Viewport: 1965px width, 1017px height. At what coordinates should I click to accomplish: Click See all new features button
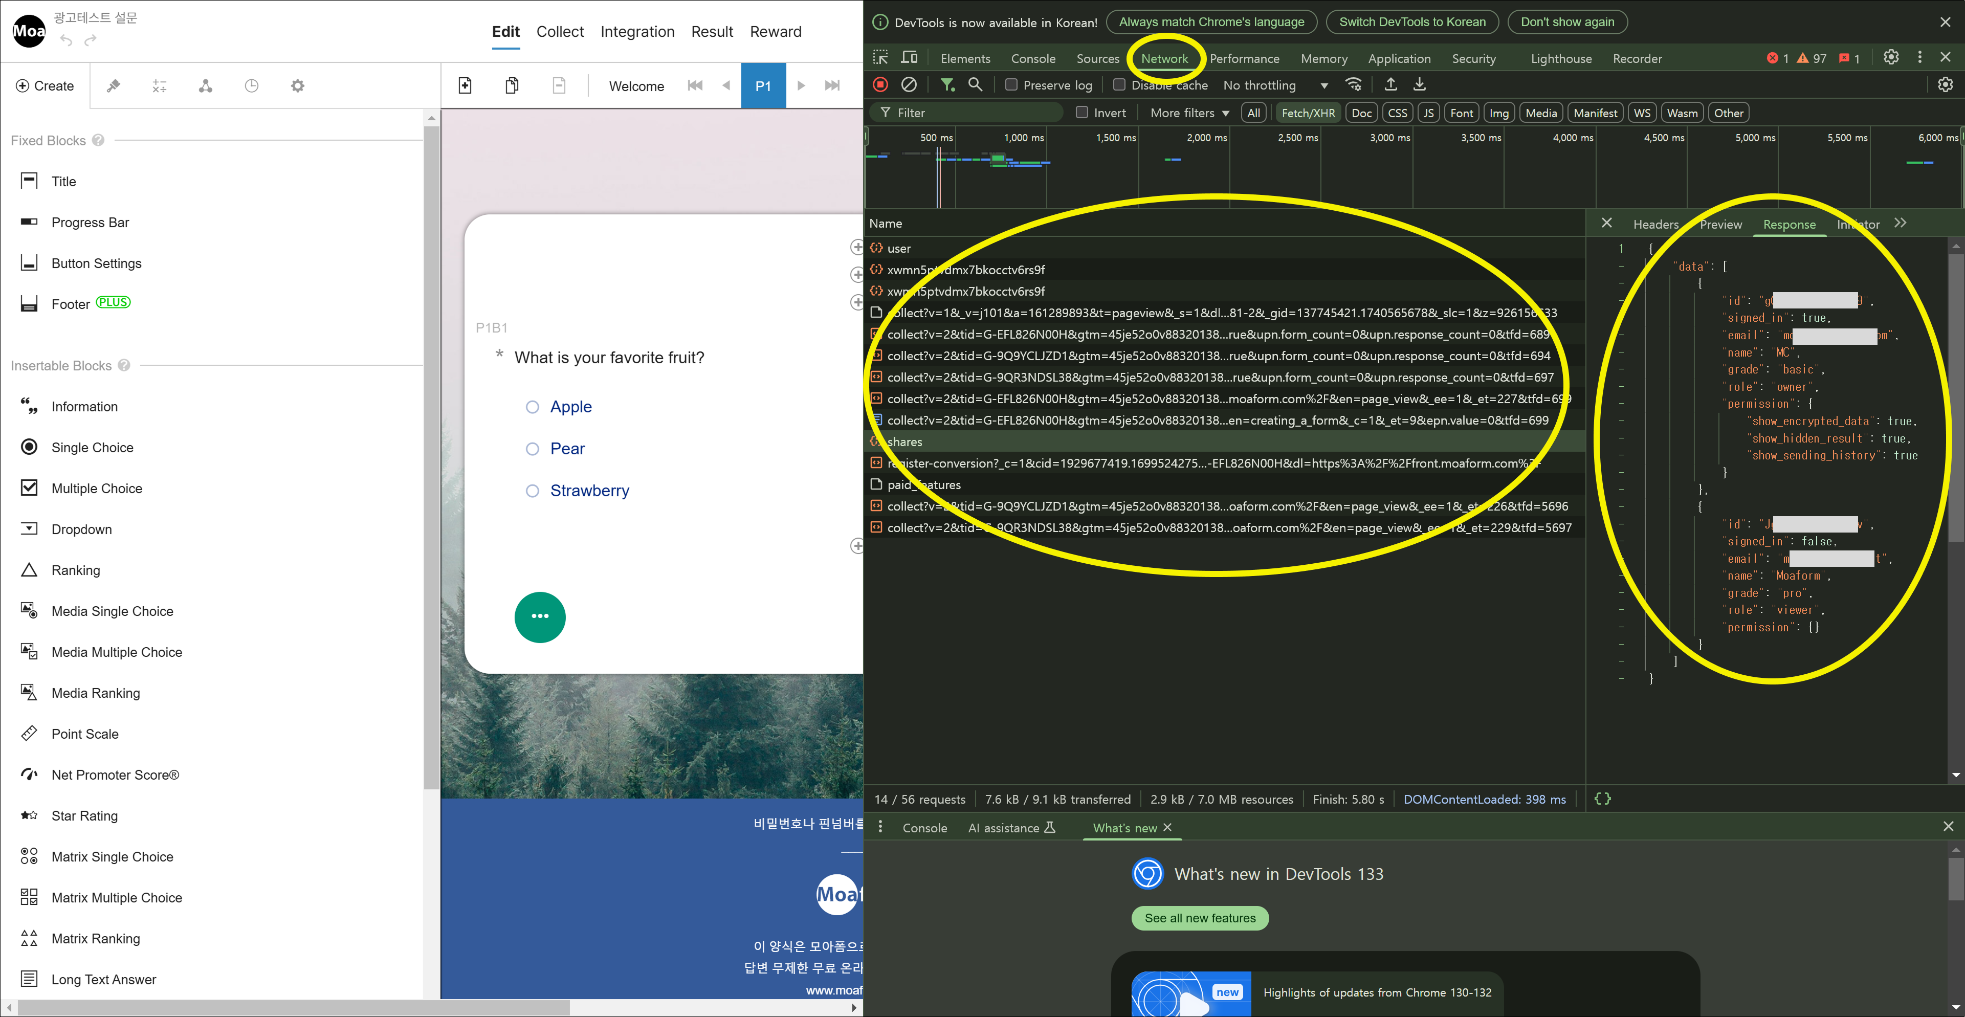click(x=1200, y=918)
